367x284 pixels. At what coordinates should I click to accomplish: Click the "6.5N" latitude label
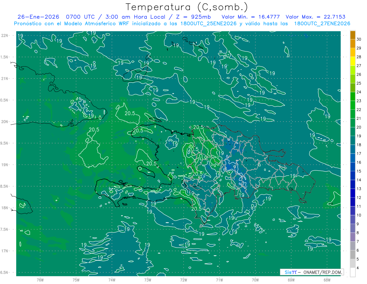(x=5, y=272)
